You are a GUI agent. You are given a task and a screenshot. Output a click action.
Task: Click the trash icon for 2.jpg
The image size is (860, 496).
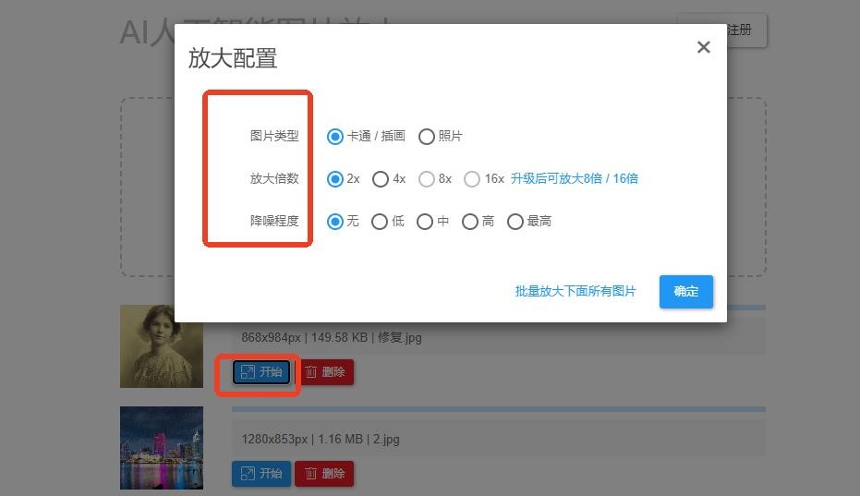pyautogui.click(x=310, y=474)
